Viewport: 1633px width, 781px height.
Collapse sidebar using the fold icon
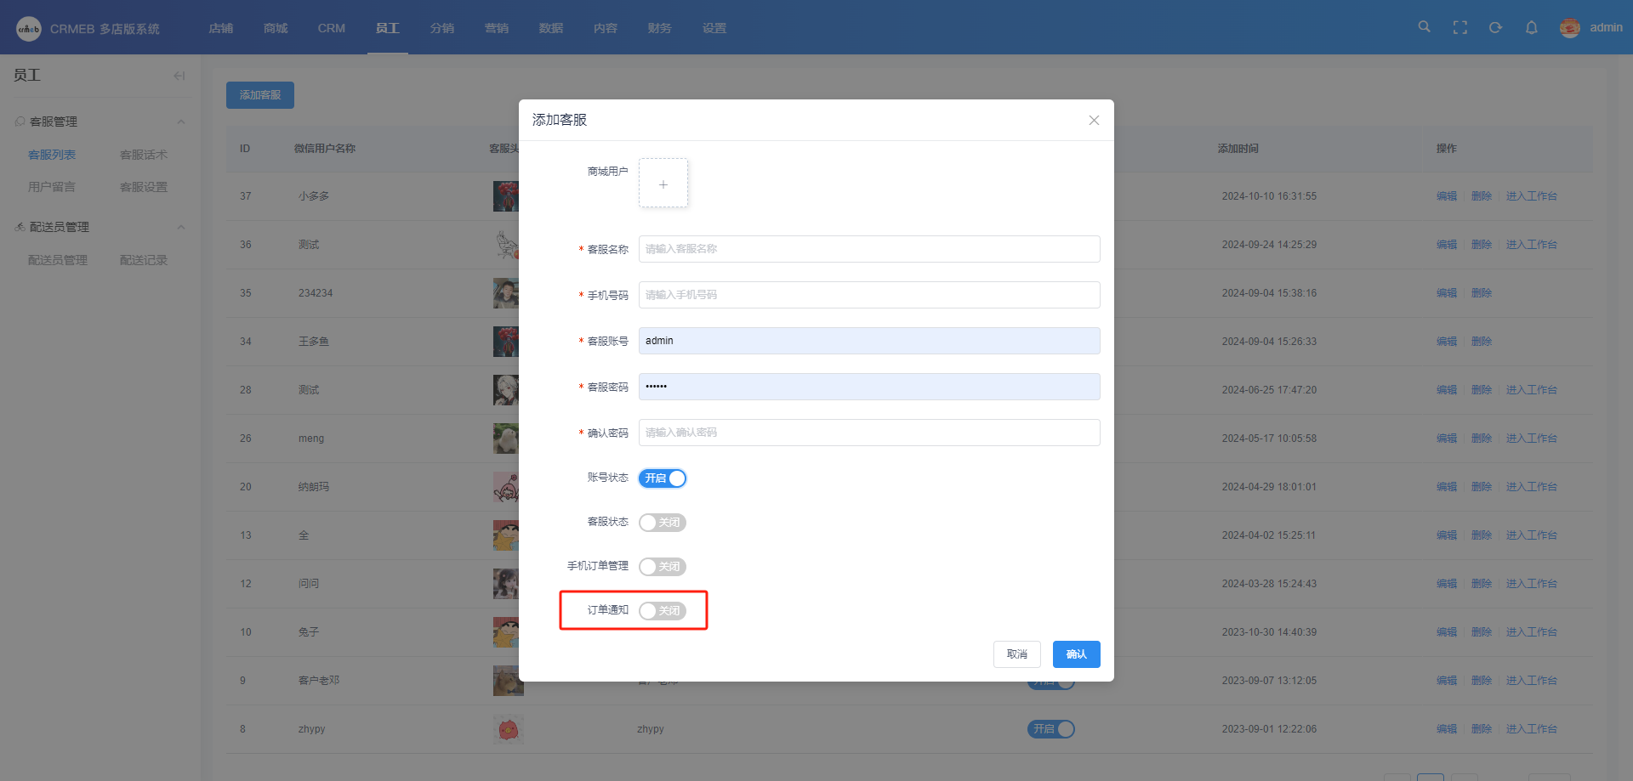tap(179, 76)
